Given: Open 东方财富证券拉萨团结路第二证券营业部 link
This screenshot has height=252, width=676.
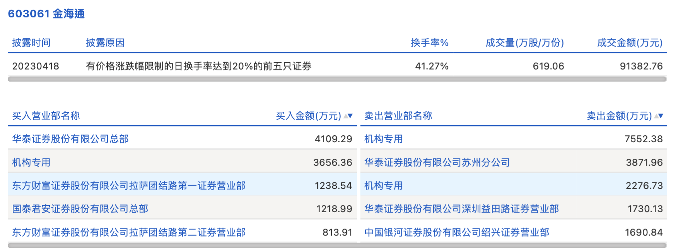Looking at the screenshot, I should pyautogui.click(x=129, y=232).
